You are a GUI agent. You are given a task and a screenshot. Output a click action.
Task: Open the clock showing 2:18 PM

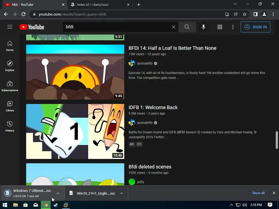coord(256,205)
